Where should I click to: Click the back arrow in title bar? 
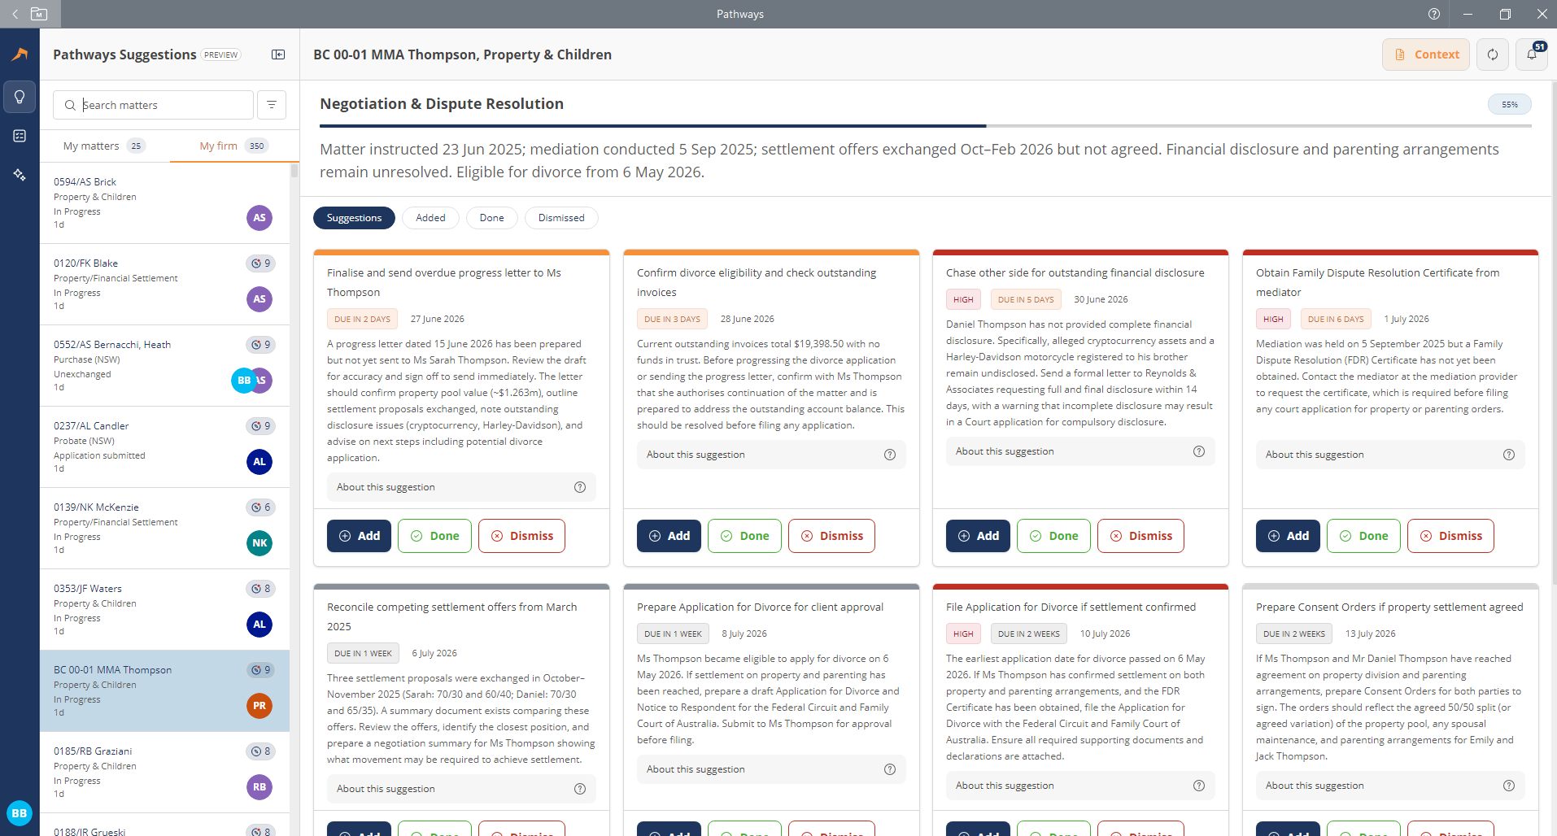pyautogui.click(x=15, y=14)
